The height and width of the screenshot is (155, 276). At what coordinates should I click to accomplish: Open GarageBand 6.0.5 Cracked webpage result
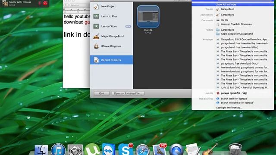[x=245, y=39]
